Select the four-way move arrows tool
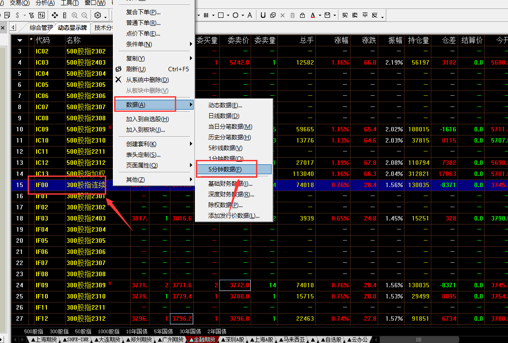508x343 pixels. [x=55, y=15]
